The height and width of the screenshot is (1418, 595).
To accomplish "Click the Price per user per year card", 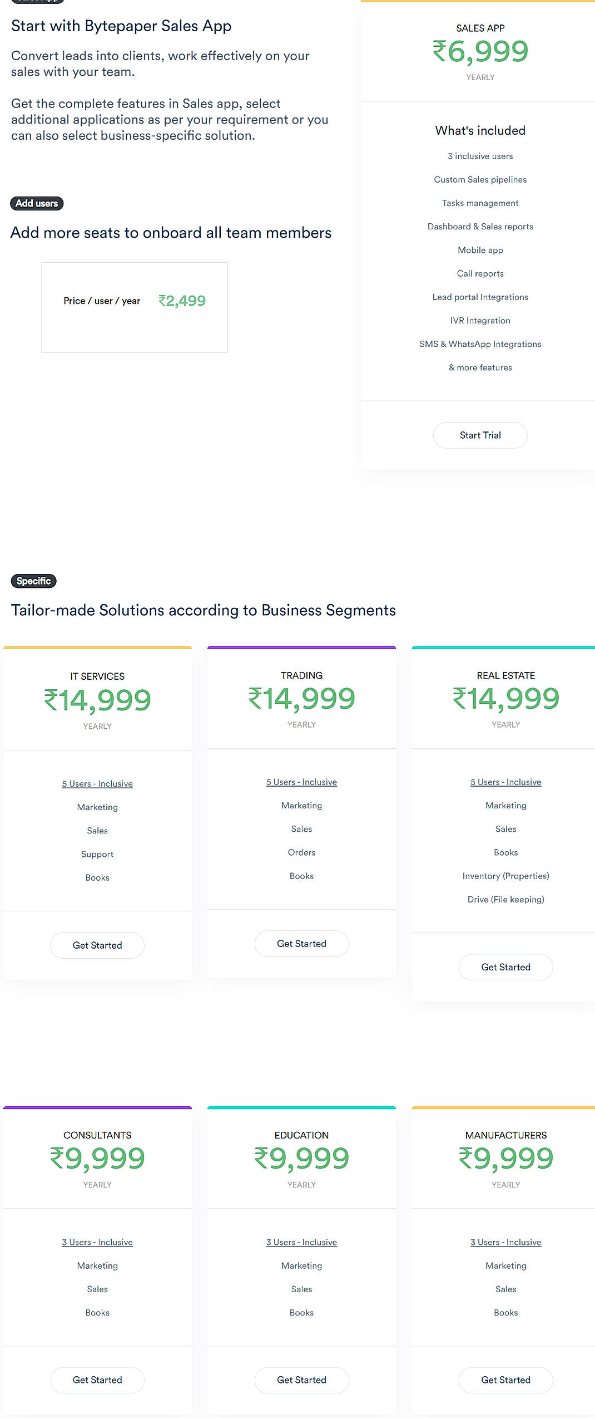I will 134,307.
